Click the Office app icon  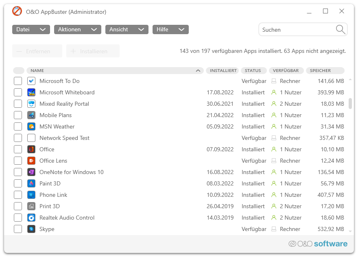click(31, 150)
